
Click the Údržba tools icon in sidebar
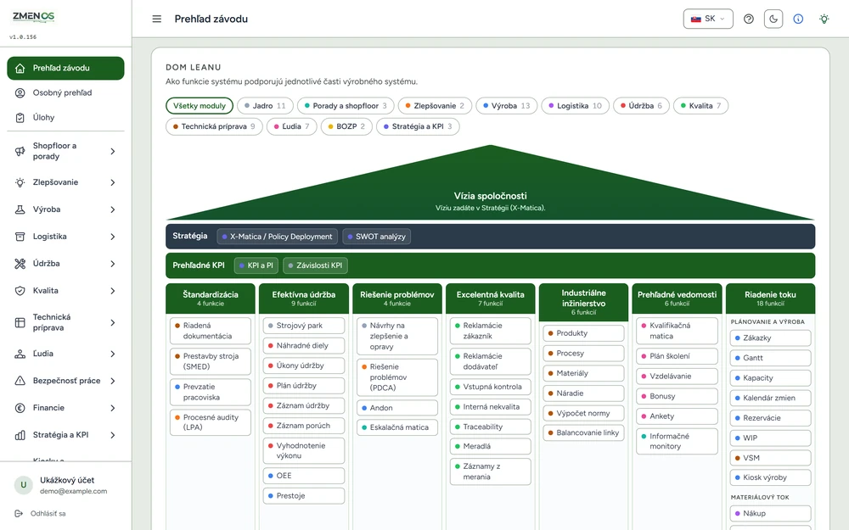(x=20, y=264)
